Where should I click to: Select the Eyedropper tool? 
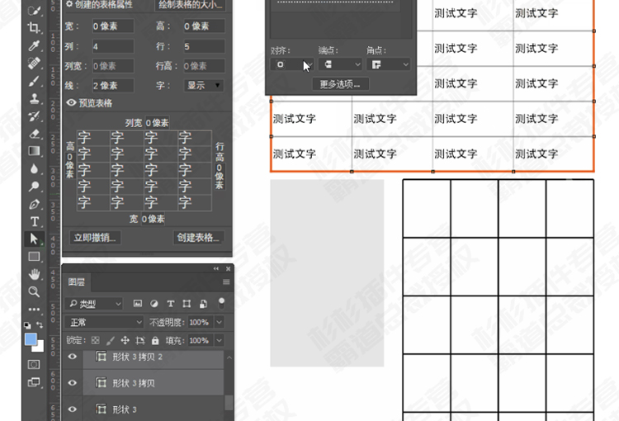pyautogui.click(x=34, y=45)
